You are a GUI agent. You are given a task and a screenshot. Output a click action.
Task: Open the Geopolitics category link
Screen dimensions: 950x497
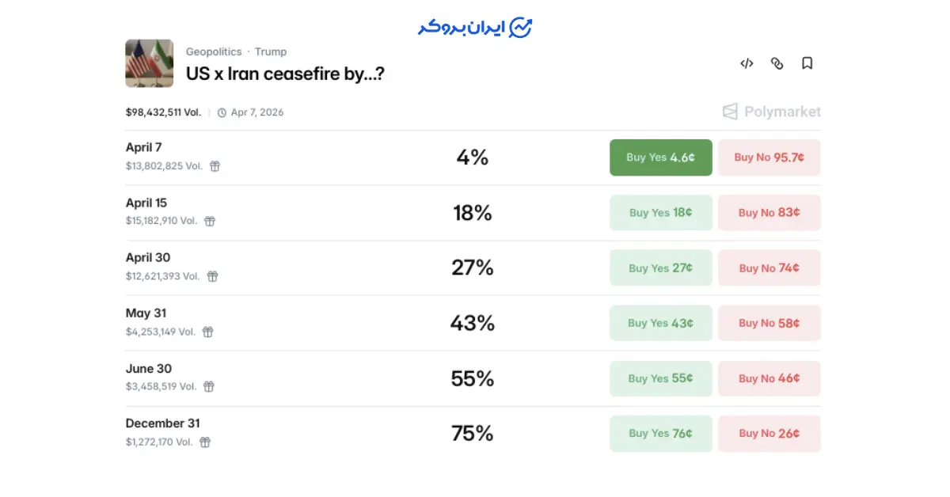point(214,51)
